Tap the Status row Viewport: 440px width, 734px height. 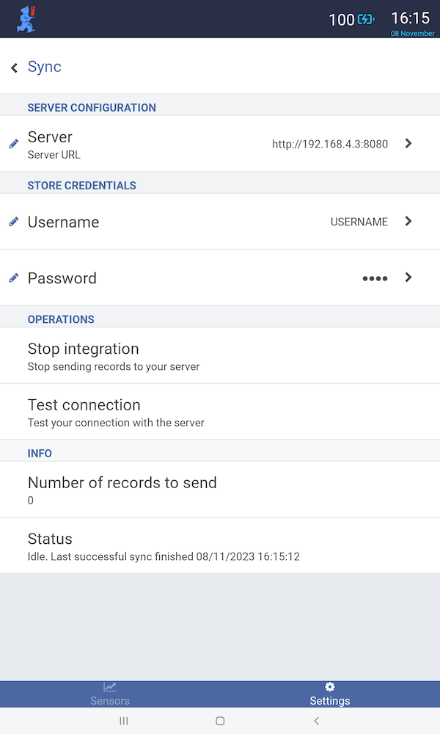(x=220, y=546)
